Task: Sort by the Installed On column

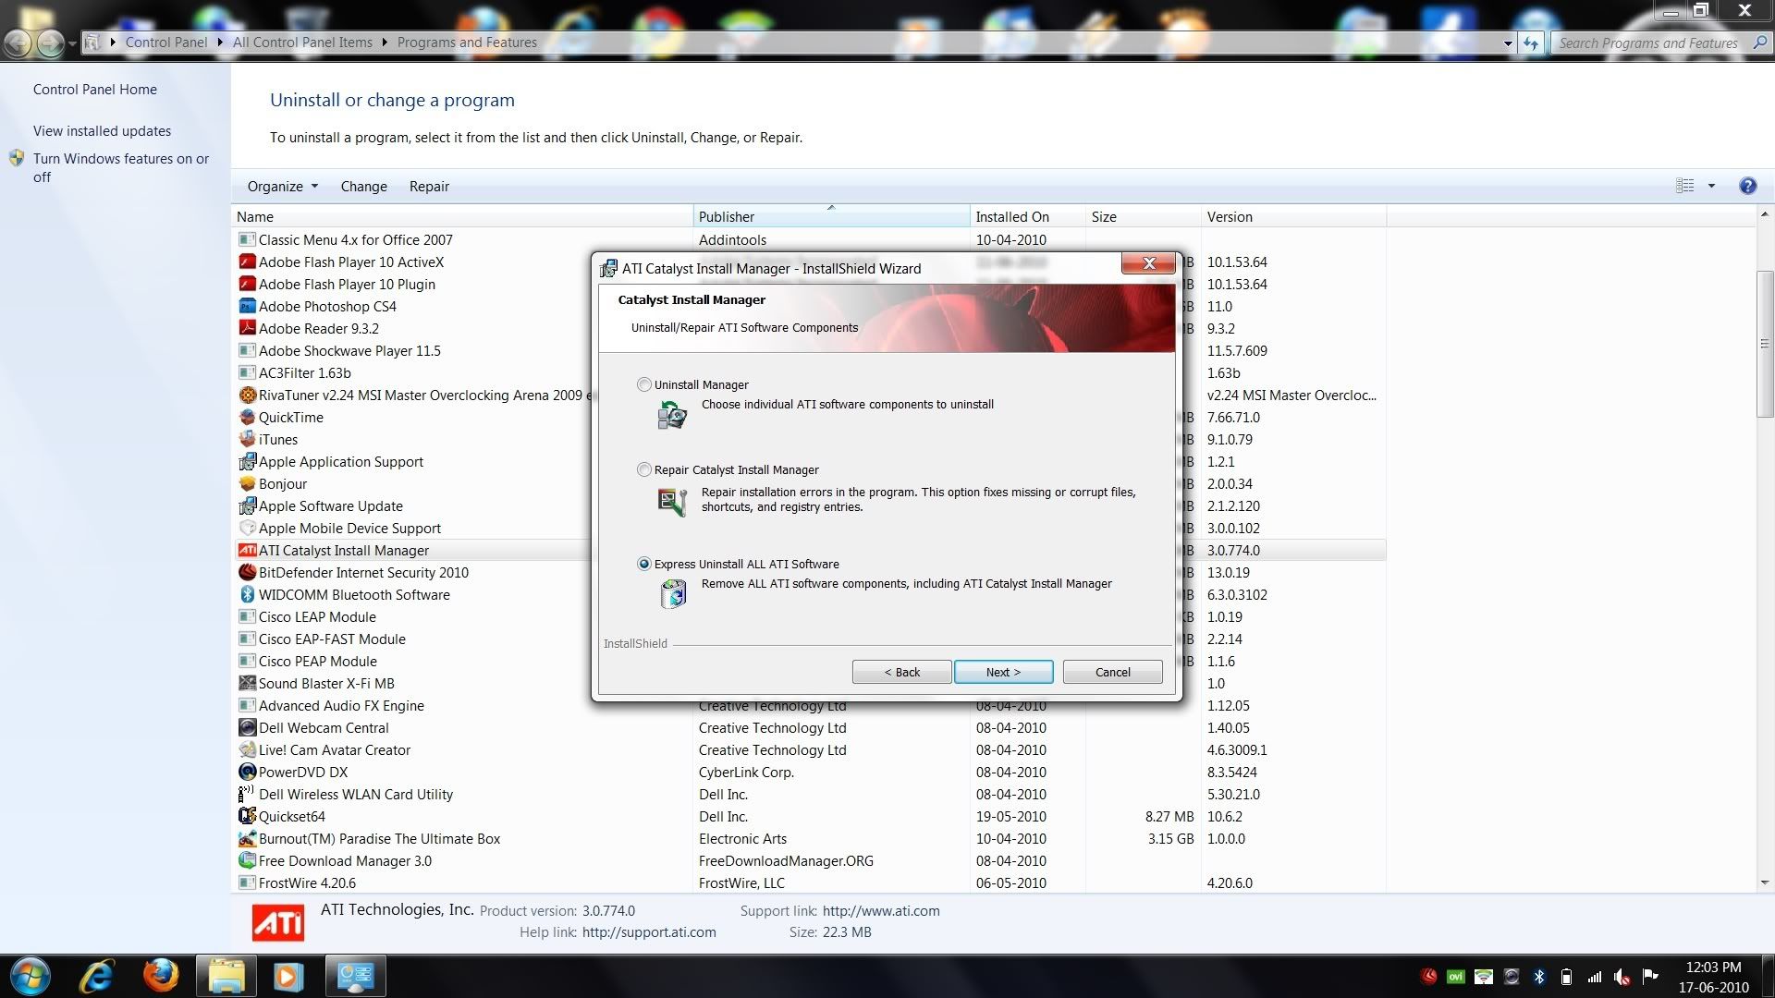Action: tap(1028, 216)
